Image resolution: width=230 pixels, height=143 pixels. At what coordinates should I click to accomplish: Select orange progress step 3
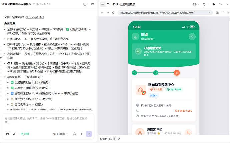(x=177, y=73)
